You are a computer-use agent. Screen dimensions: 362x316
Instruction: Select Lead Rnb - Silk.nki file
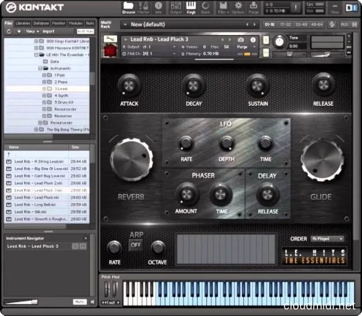46,211
